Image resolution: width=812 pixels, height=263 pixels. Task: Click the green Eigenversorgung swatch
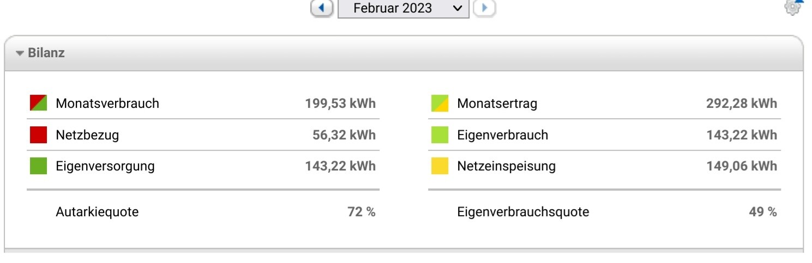pyautogui.click(x=38, y=166)
